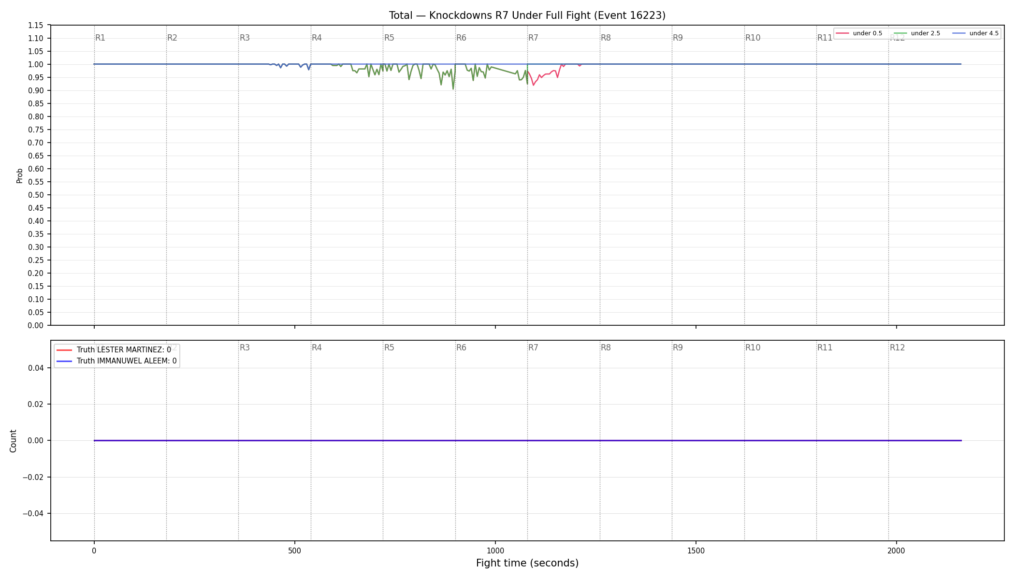Click the R12 round label in Count chart
The image size is (1015, 580).
coord(897,348)
